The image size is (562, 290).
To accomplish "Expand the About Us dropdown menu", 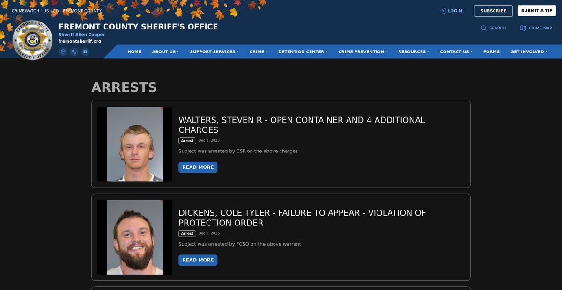I will coord(165,51).
